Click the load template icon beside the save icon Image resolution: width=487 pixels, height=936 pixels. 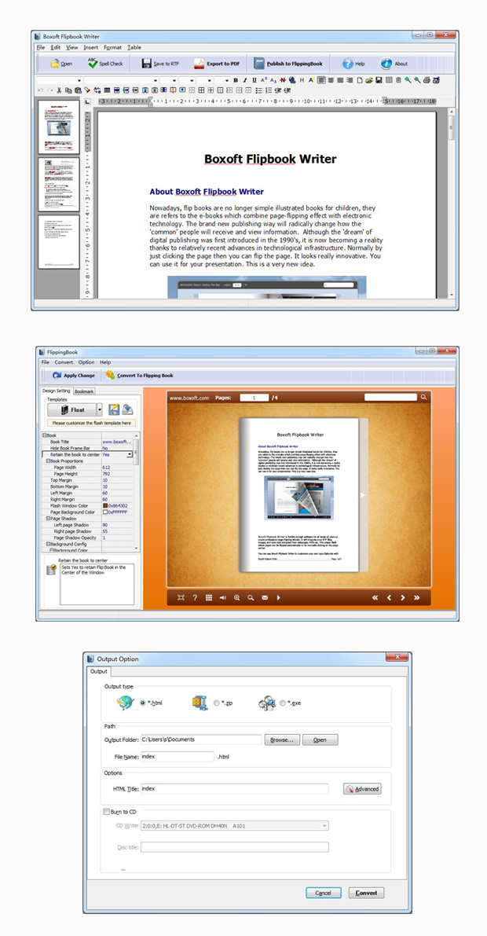[127, 410]
